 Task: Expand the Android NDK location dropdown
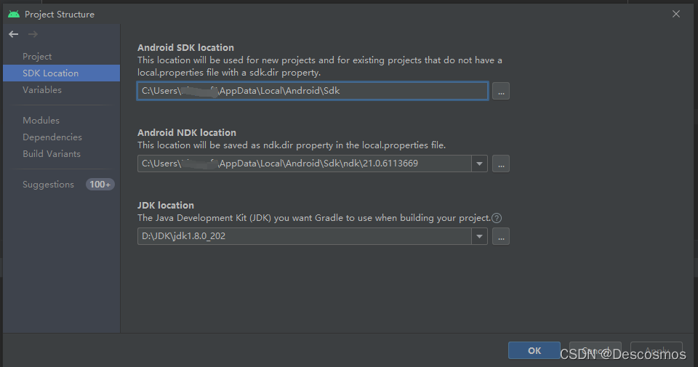click(479, 164)
